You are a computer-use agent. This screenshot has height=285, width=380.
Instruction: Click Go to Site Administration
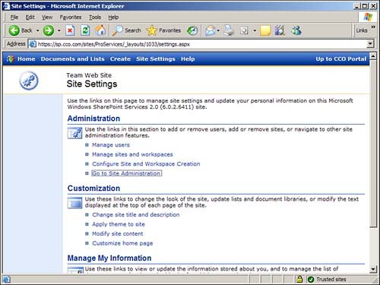click(126, 173)
